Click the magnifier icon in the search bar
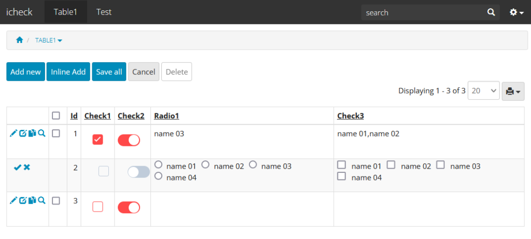531x239 pixels. click(491, 12)
